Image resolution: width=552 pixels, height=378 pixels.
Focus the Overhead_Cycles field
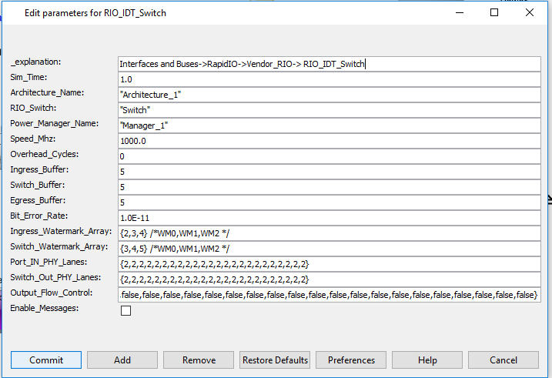(x=329, y=156)
